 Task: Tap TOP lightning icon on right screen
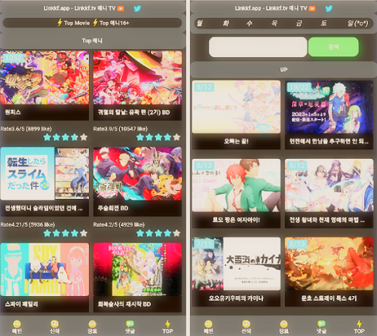359,324
